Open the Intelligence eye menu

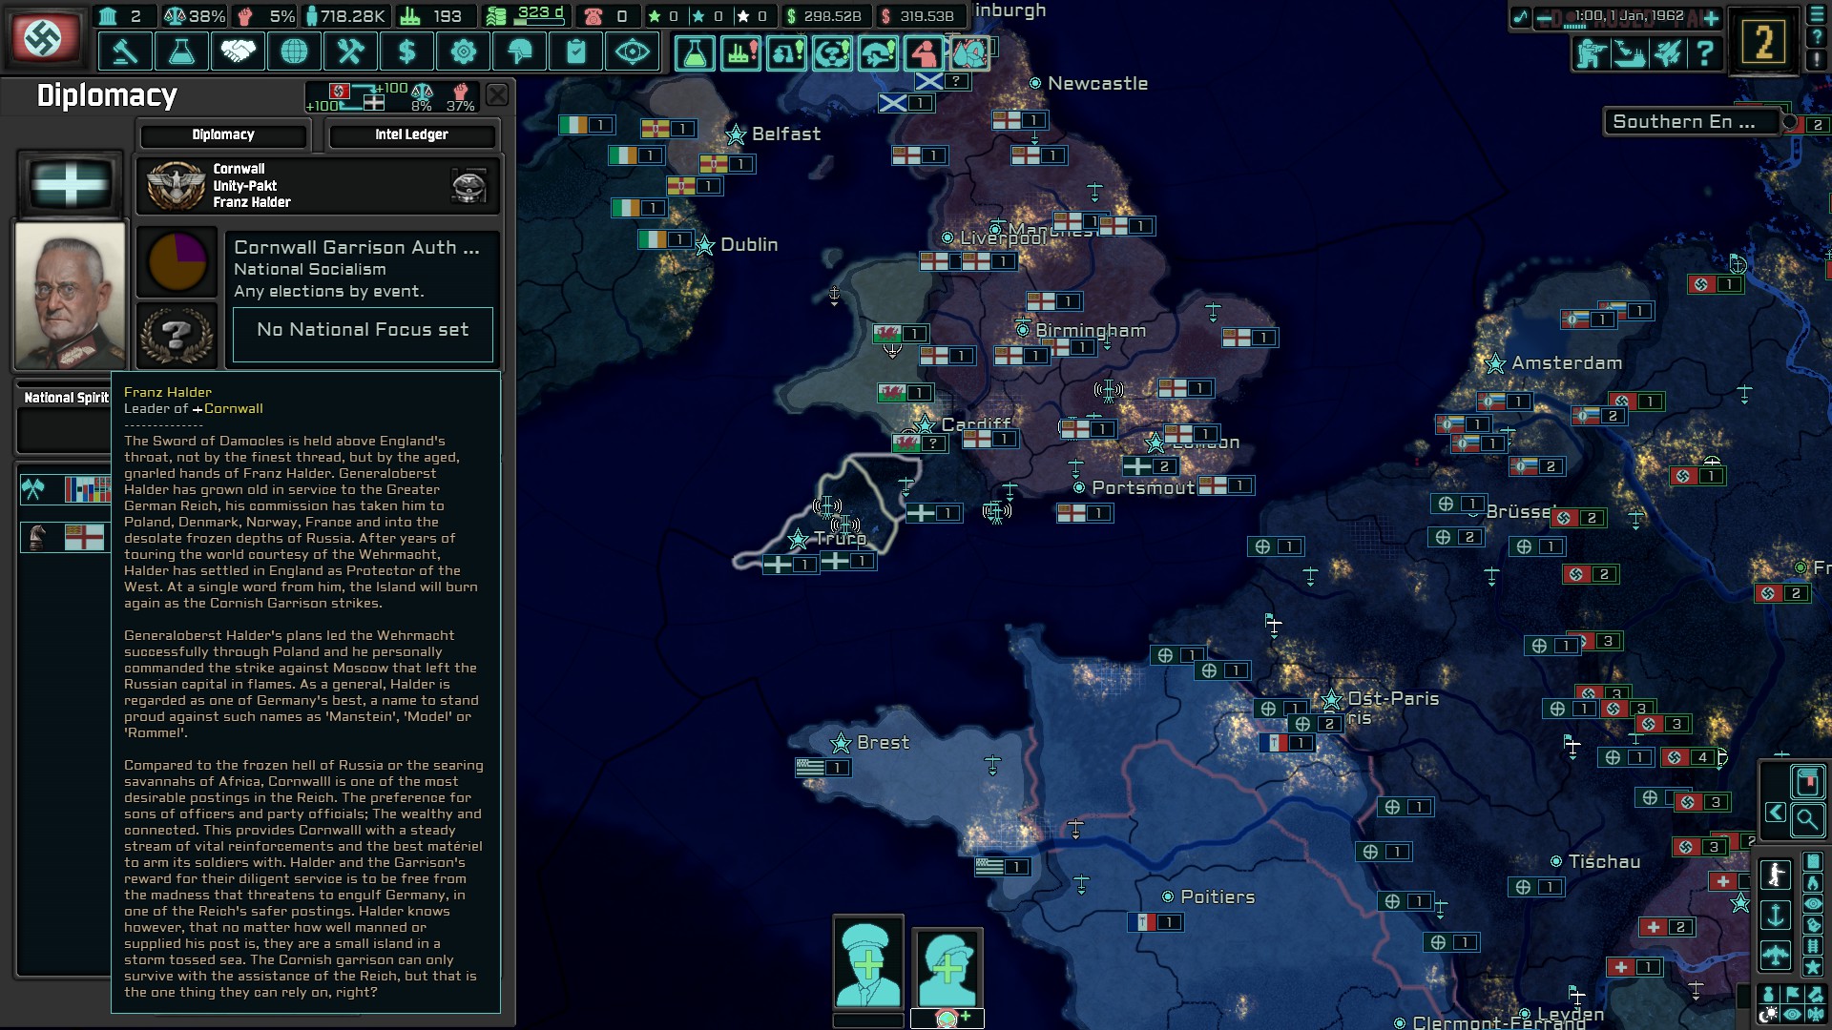[x=633, y=51]
